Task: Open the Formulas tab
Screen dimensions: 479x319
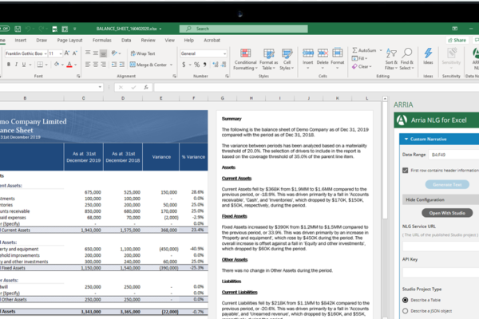Action: click(102, 41)
